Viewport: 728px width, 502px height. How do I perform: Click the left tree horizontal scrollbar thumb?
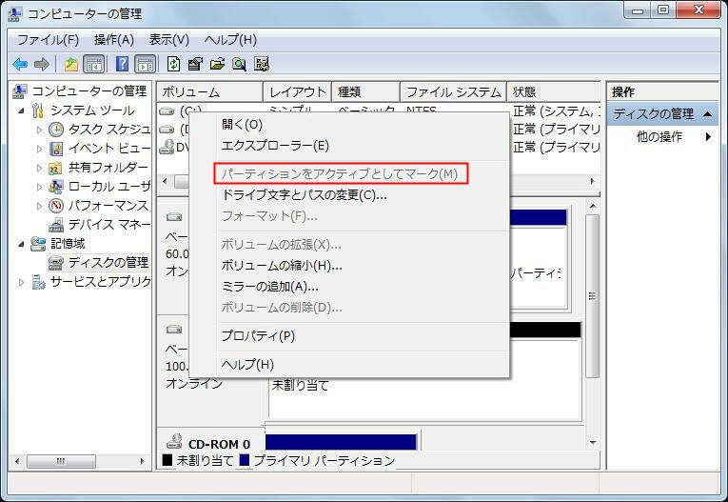click(61, 462)
